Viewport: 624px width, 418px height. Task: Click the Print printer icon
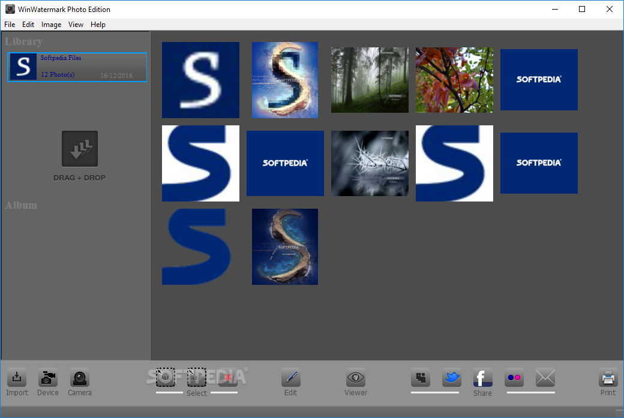608,377
